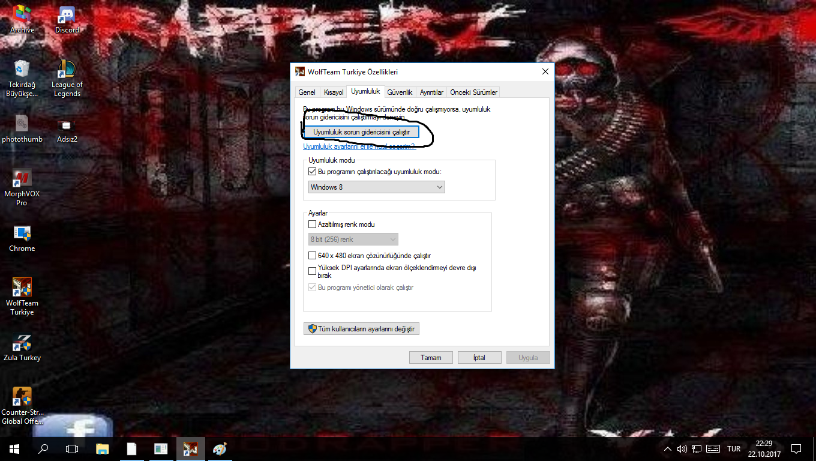Open the touch keyboard tray icon
The width and height of the screenshot is (816, 461).
(713, 448)
